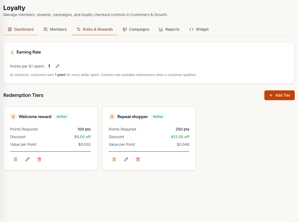
Task: Click the $12.00 off discount
Action: click(x=180, y=137)
